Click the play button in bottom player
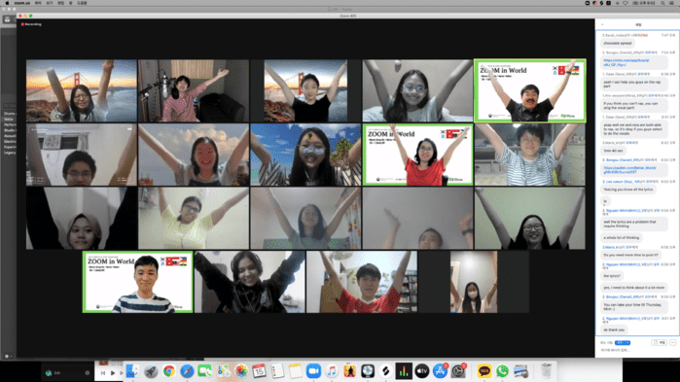Image resolution: width=680 pixels, height=382 pixels. coord(112,373)
